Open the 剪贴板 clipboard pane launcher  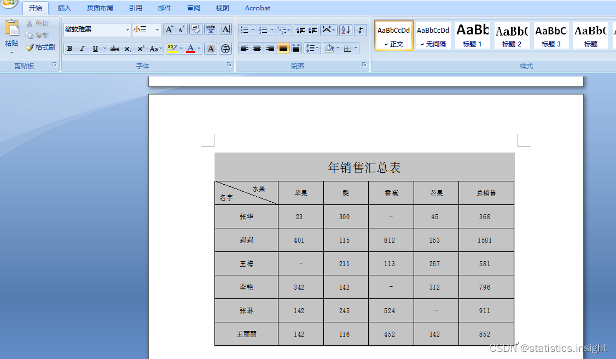(54, 64)
